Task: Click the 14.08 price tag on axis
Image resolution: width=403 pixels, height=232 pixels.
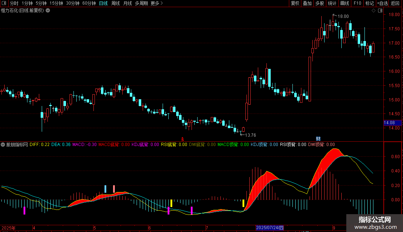Action: point(392,123)
